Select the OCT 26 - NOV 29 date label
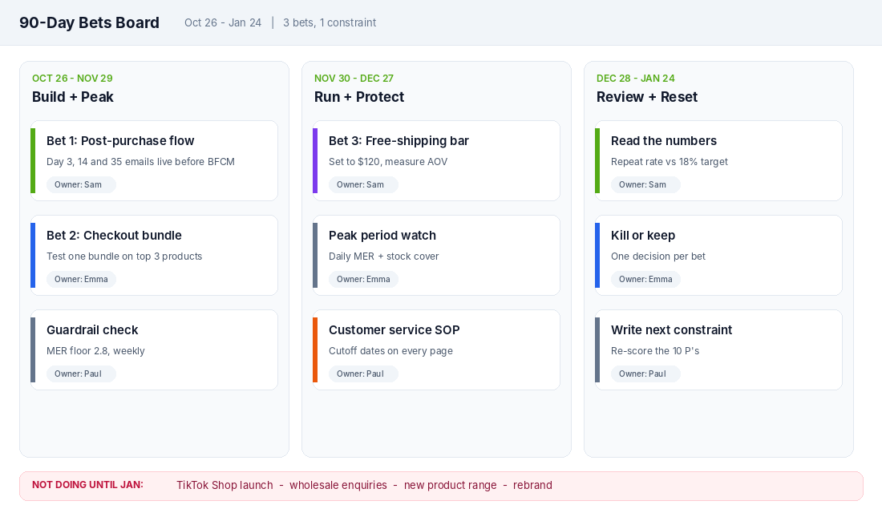 click(72, 79)
